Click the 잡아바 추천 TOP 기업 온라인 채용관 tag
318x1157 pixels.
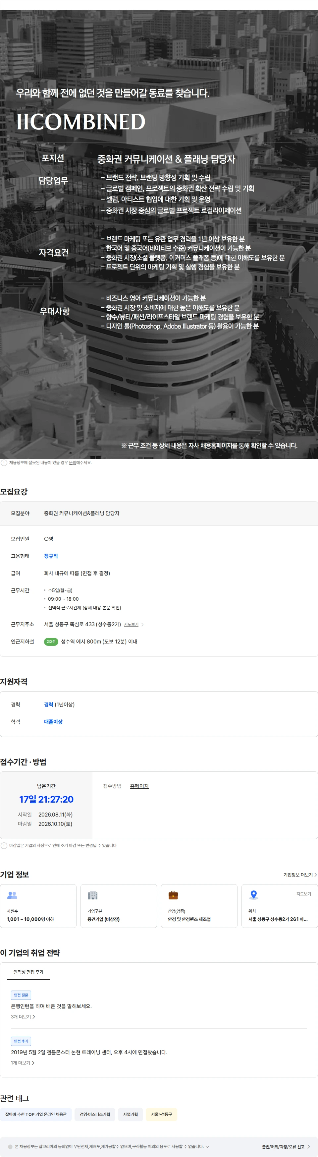tap(36, 1114)
